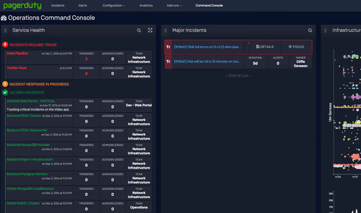Click the PagerDuty logo
Image resolution: width=361 pixels, height=213 pixels.
(23, 6)
